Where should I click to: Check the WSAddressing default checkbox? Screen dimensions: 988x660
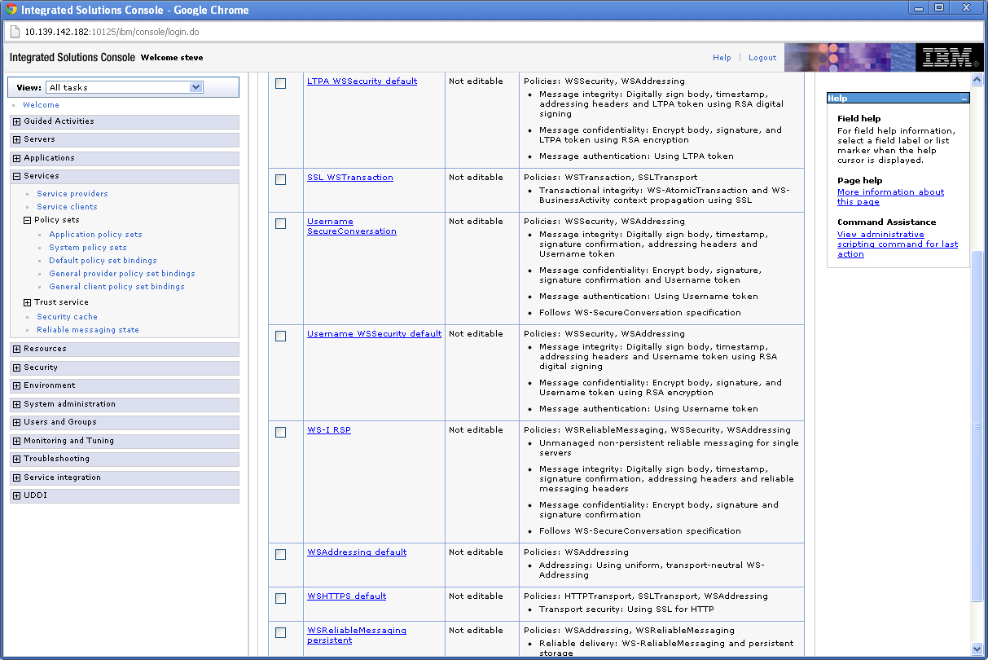tap(280, 554)
